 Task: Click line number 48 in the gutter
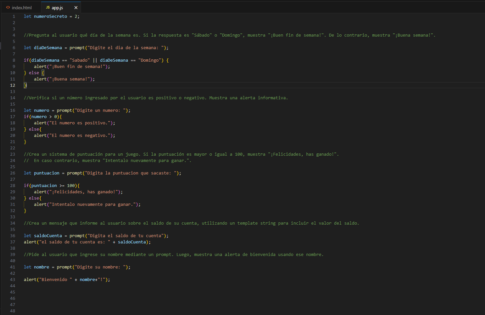click(x=13, y=311)
